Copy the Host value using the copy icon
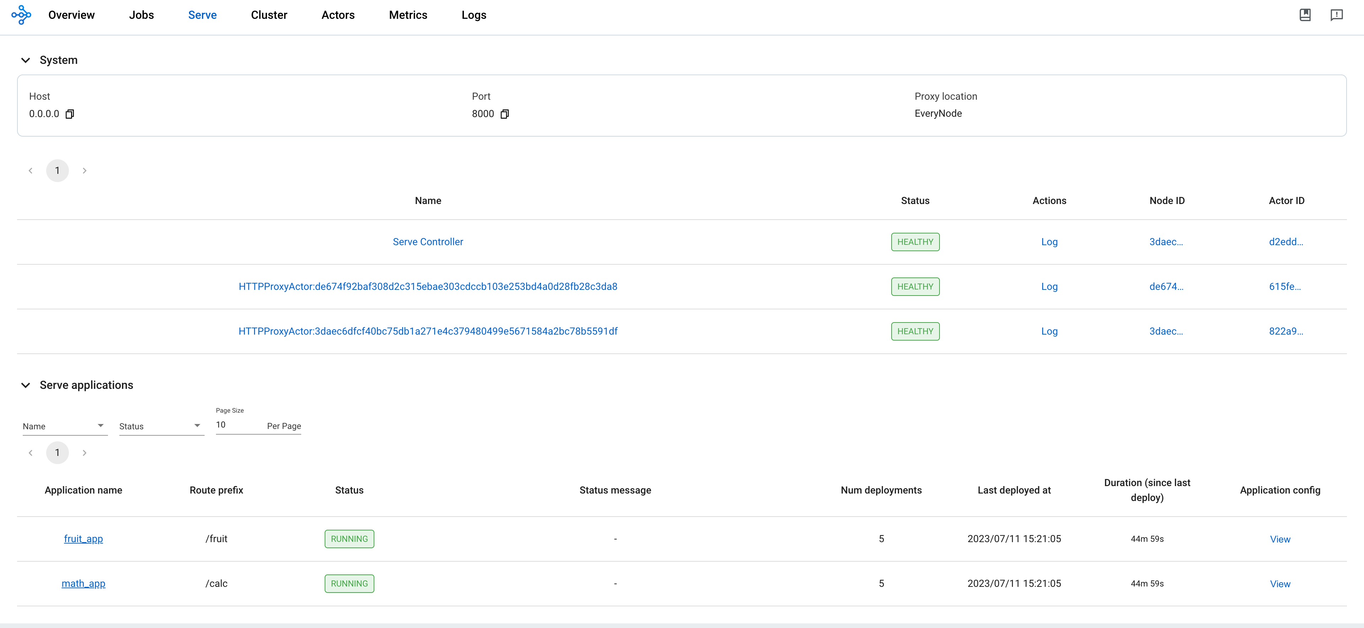Image resolution: width=1364 pixels, height=628 pixels. [70, 114]
